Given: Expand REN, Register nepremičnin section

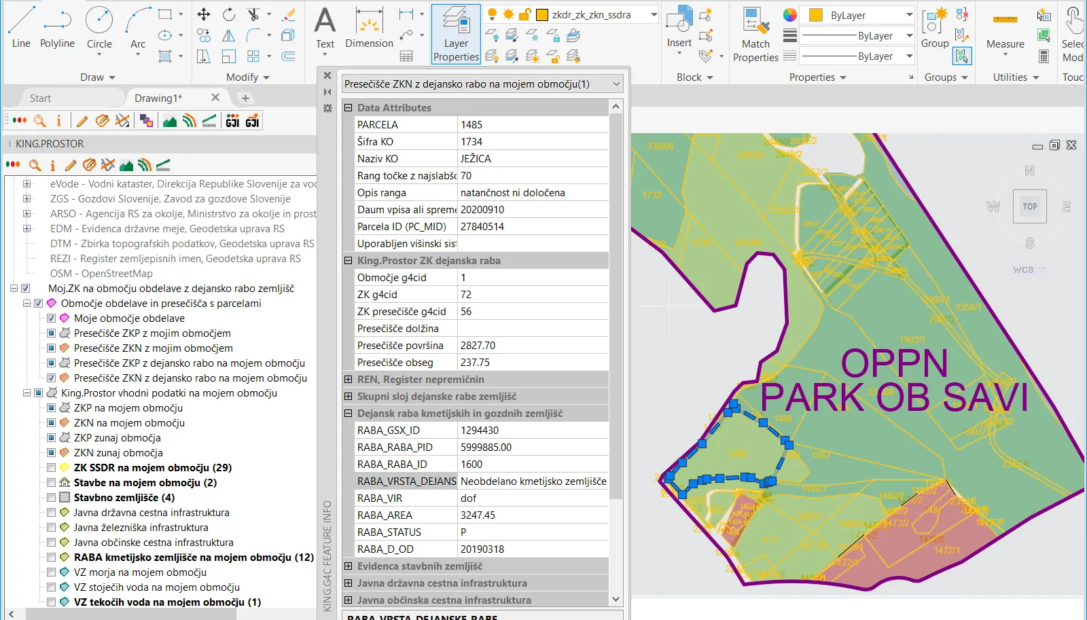Looking at the screenshot, I should pyautogui.click(x=348, y=380).
